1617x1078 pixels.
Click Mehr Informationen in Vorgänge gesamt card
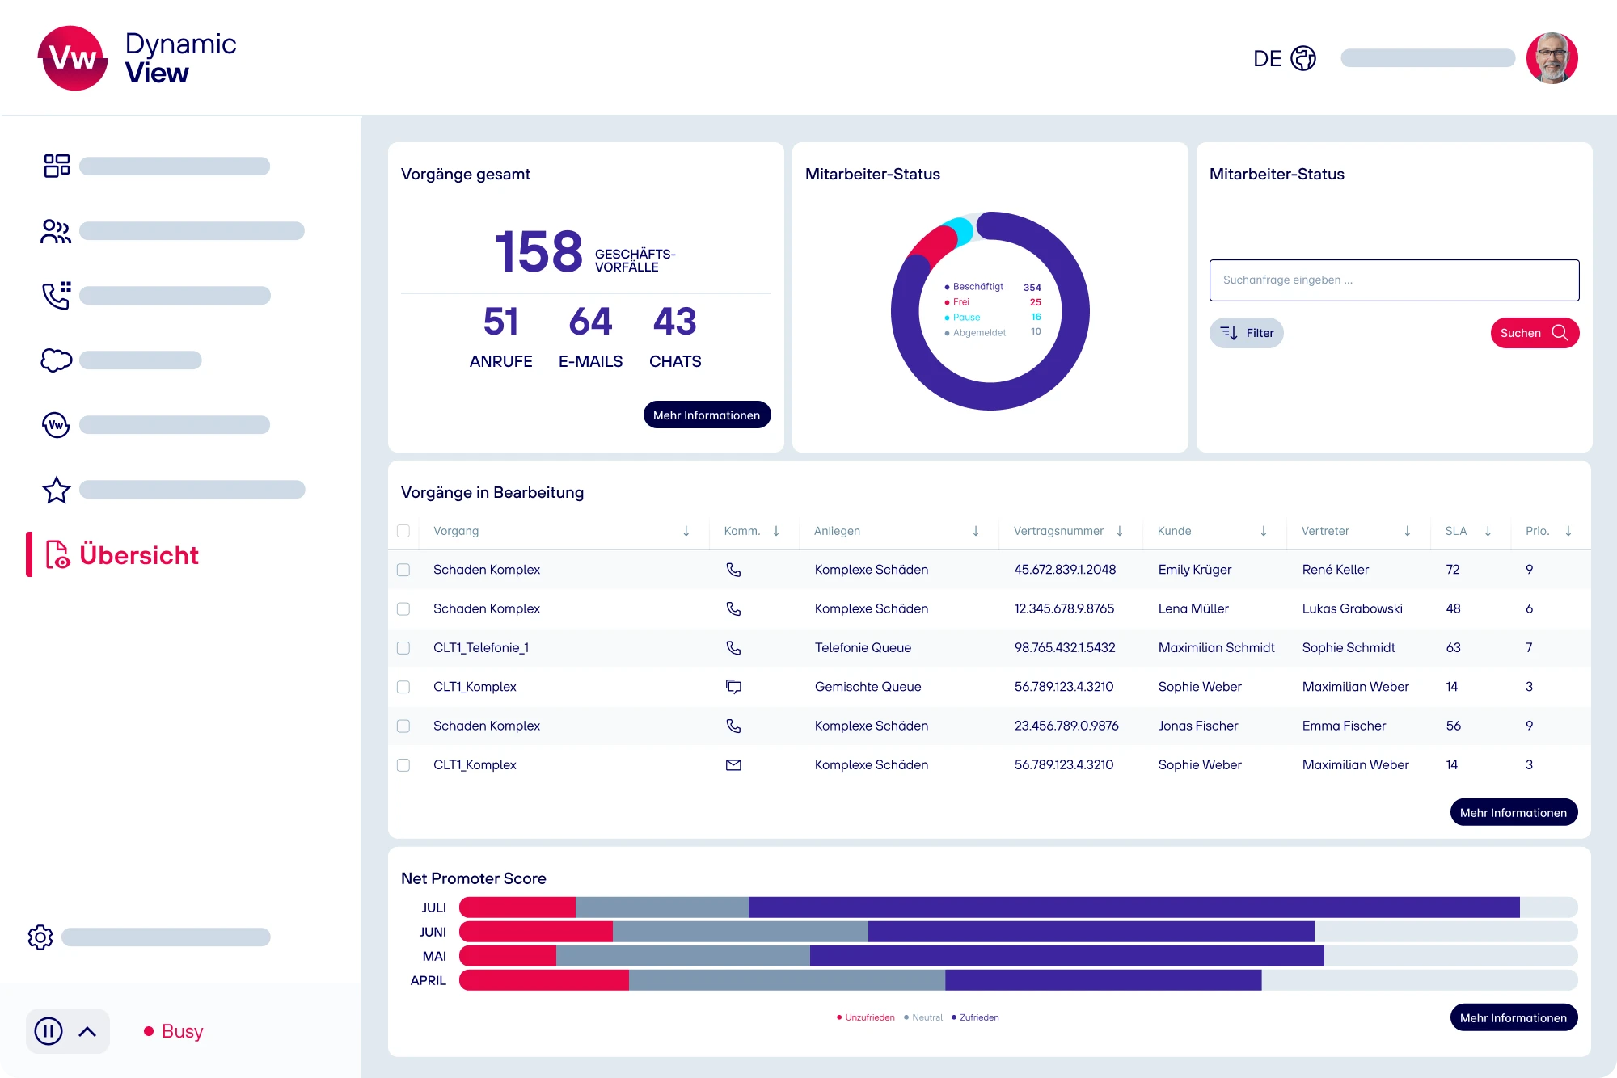[707, 415]
